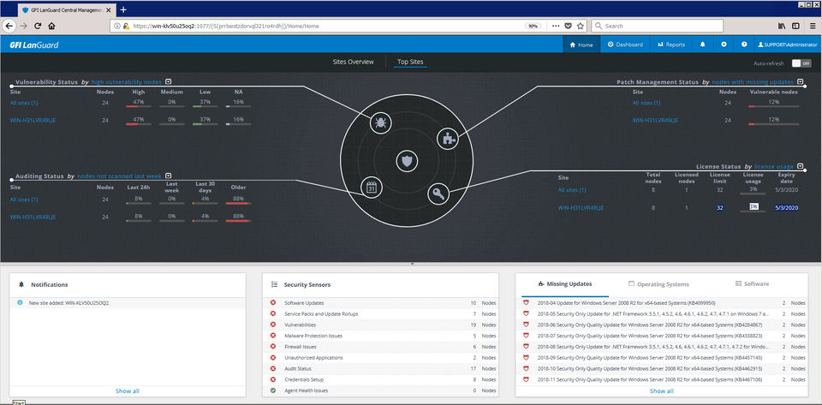Toggle the Auto-refresh switch

point(801,63)
